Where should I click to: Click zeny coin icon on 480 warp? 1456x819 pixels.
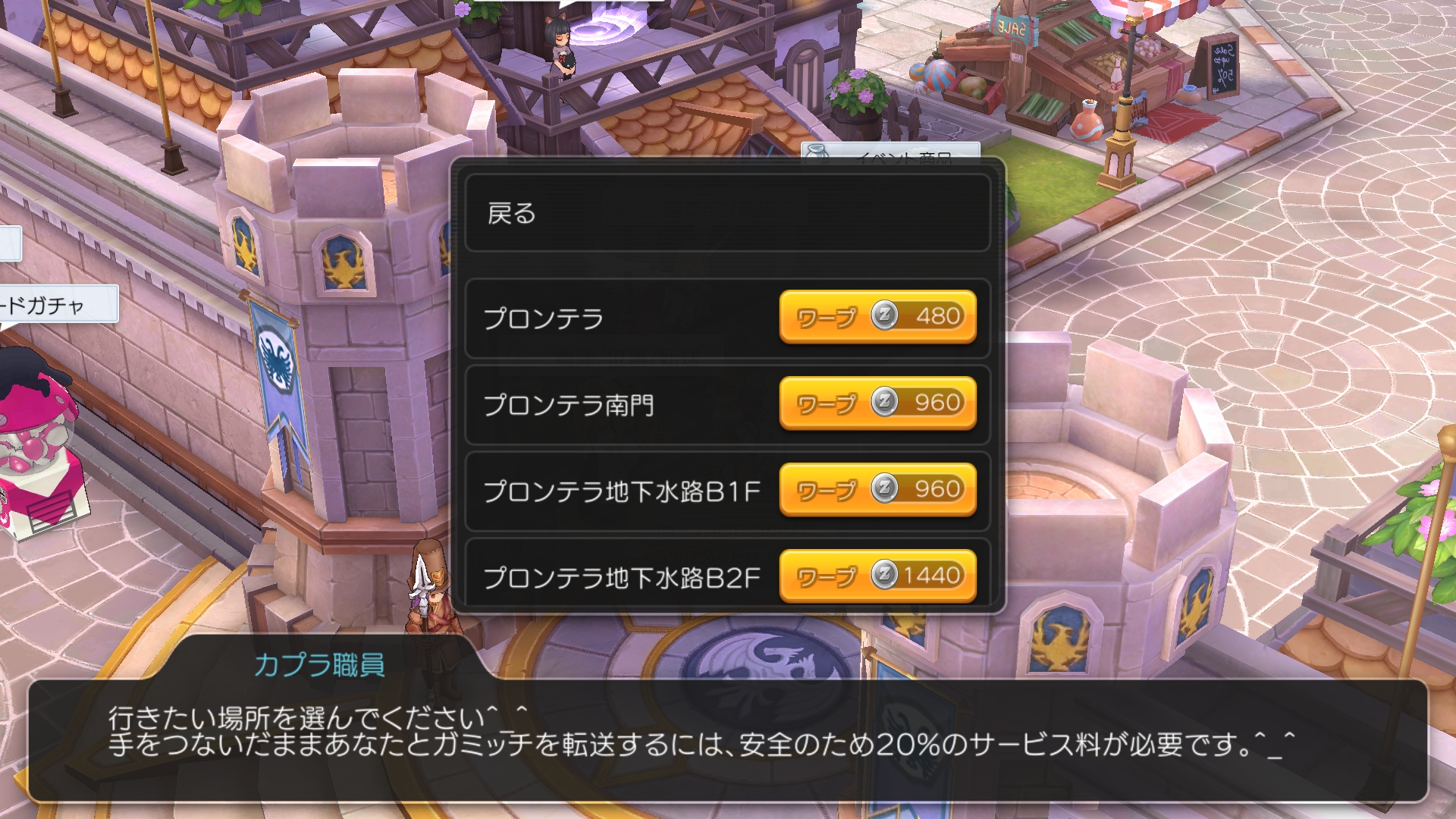[x=884, y=315]
